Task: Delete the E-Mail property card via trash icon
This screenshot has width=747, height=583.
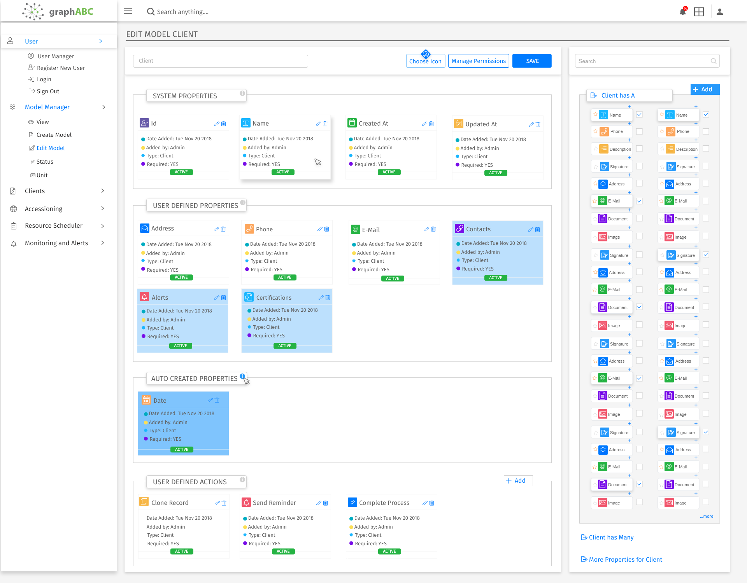Action: (433, 229)
